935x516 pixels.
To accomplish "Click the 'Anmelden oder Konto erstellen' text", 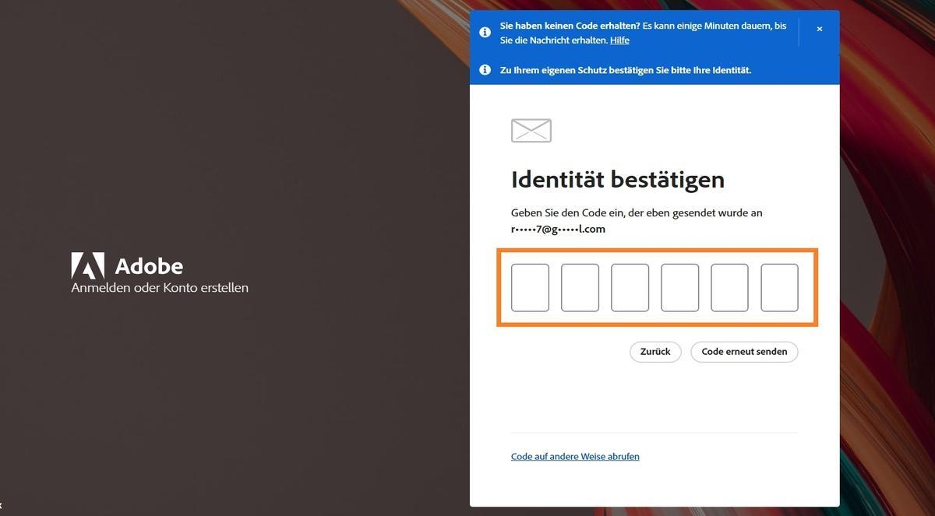I will click(158, 287).
